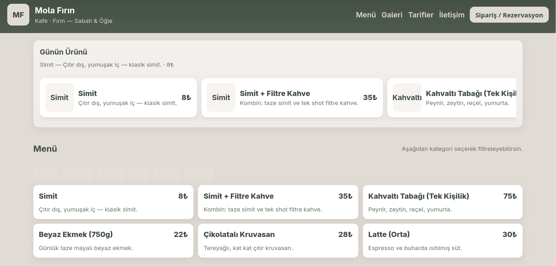Click the Simit thumbnail in featured card
Image resolution: width=556 pixels, height=266 pixels.
click(x=59, y=97)
